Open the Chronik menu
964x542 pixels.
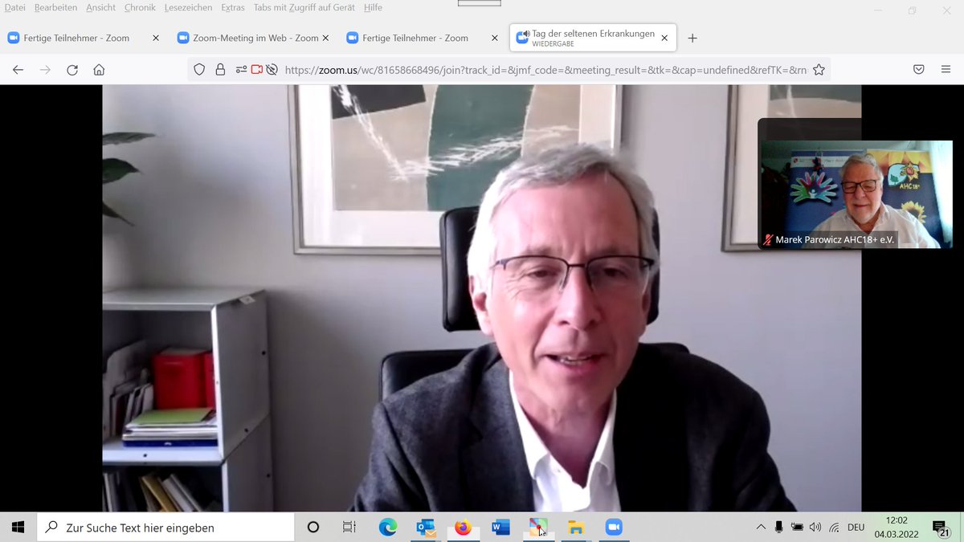pyautogui.click(x=140, y=7)
